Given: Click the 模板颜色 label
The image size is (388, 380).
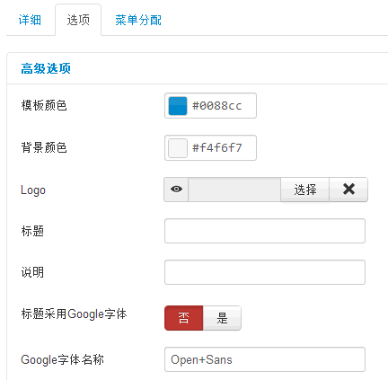Looking at the screenshot, I should 44,106.
